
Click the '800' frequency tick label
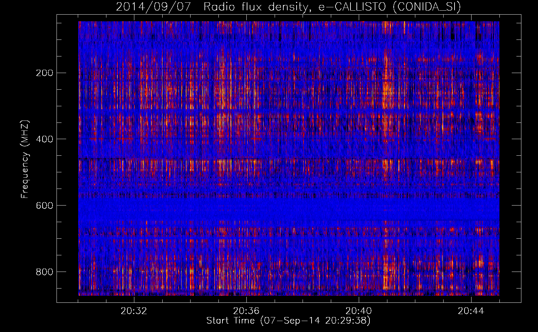45,272
